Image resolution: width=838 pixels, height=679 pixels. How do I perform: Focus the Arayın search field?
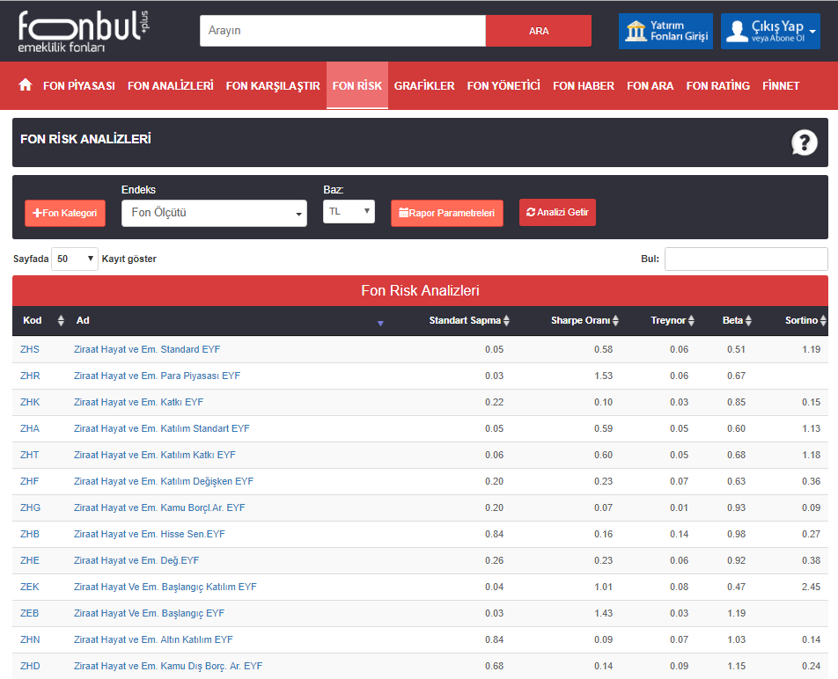coord(342,31)
